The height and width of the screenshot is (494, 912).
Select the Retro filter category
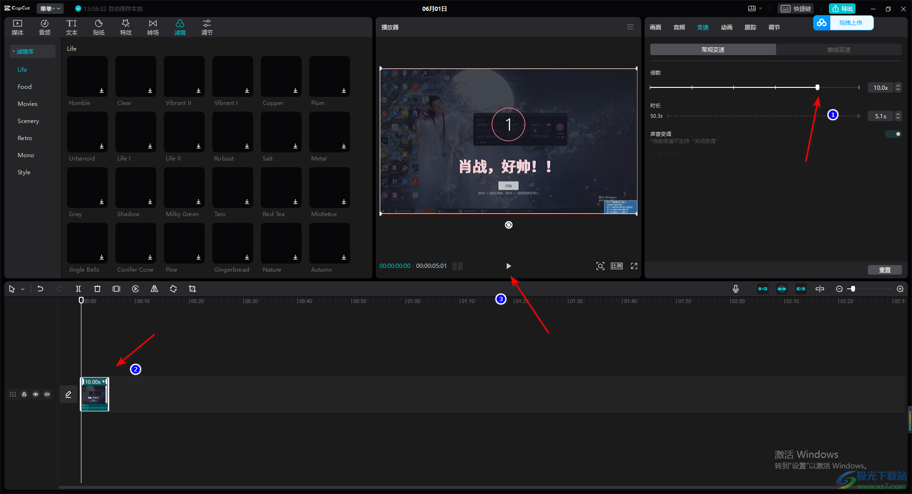[x=25, y=138]
